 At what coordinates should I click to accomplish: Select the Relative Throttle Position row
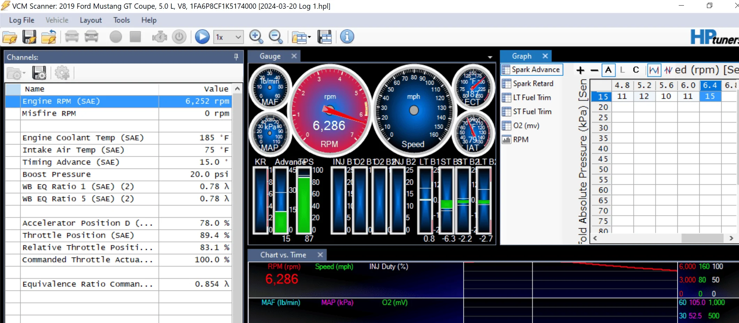point(118,247)
